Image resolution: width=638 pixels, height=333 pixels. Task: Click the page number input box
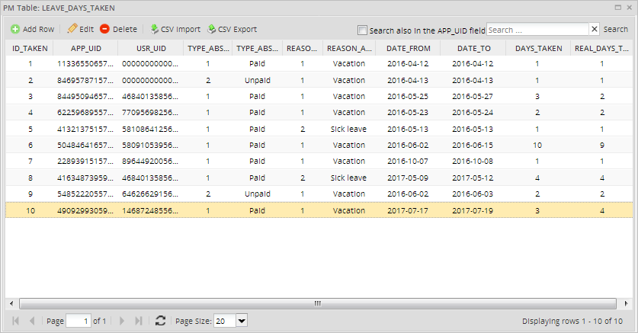[x=78, y=321]
